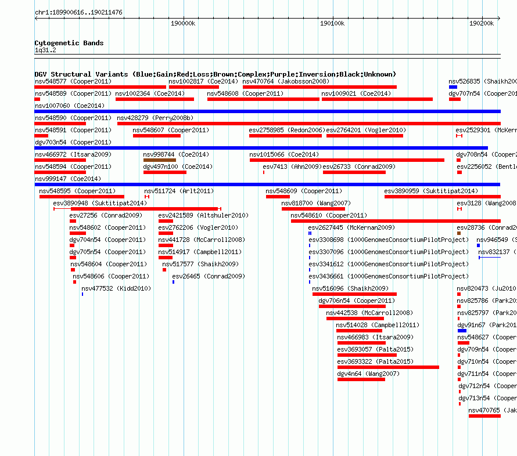
Task: Click nsv514917 (Campbell2011) label
Action: coord(200,252)
